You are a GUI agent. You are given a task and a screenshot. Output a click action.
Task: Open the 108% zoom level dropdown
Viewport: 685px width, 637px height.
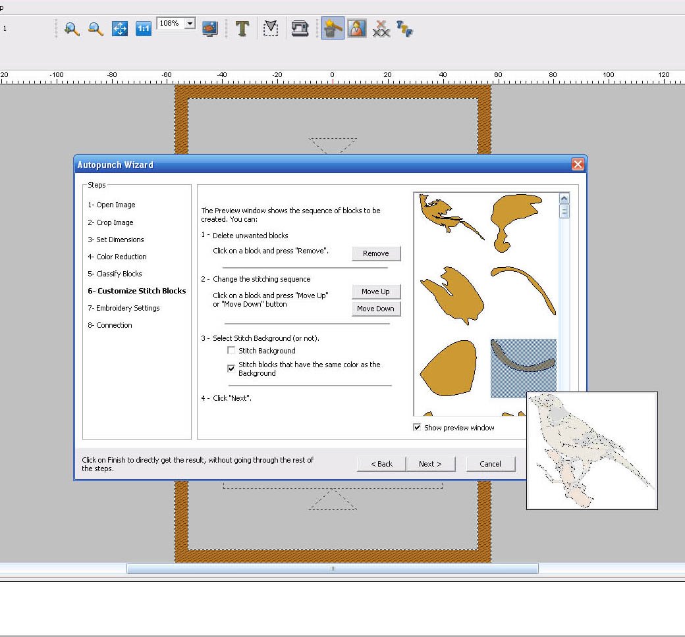[190, 24]
